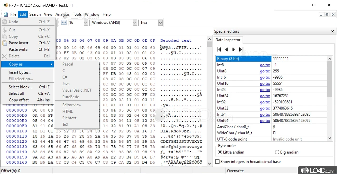Click the HxD document icon in menu bar

coord(6,14)
